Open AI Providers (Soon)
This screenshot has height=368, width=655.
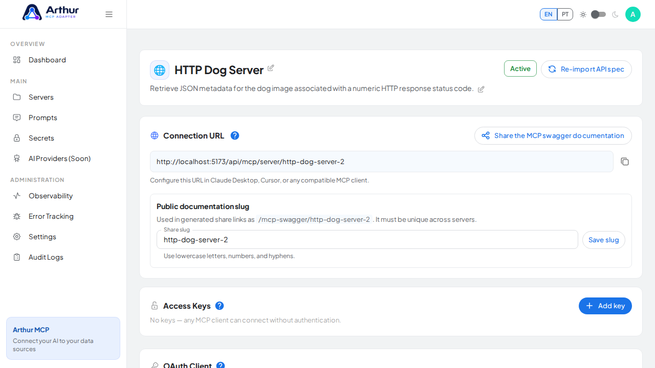coord(63,158)
